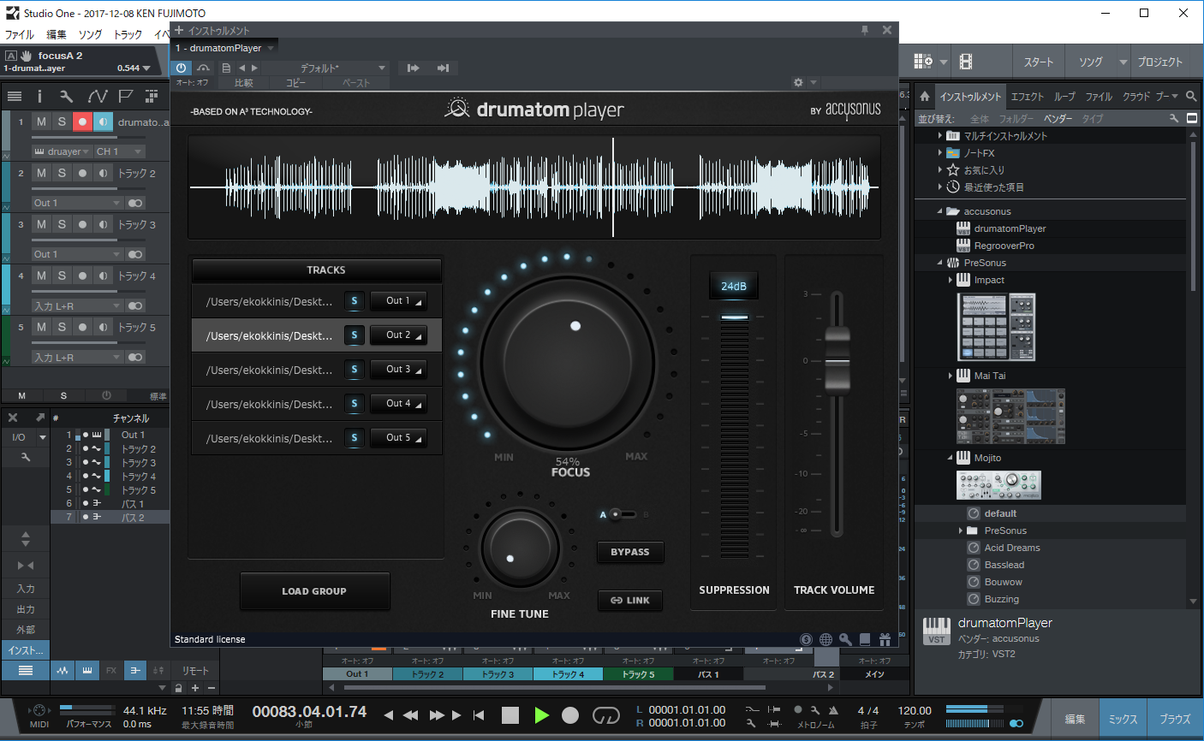This screenshot has height=741, width=1204.
Task: Start playback with the green play button
Action: (541, 715)
